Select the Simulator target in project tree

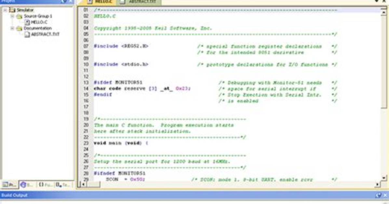pyautogui.click(x=25, y=10)
